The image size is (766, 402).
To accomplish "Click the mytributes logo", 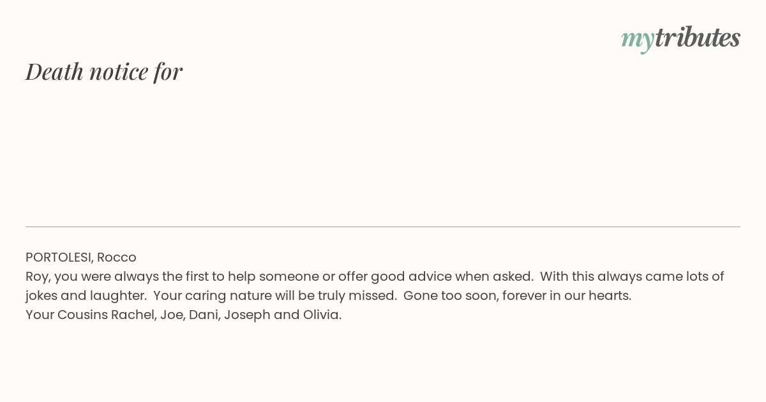I will [x=680, y=38].
